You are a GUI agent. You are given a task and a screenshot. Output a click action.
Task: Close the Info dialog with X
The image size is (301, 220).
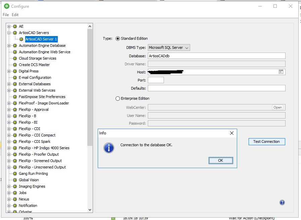[232, 133]
